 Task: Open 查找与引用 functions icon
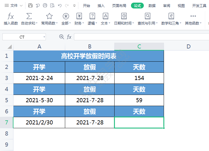(x=148, y=16)
